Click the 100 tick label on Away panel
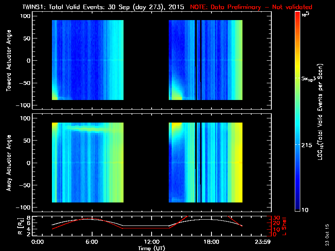The image size is (335, 251). pos(26,118)
